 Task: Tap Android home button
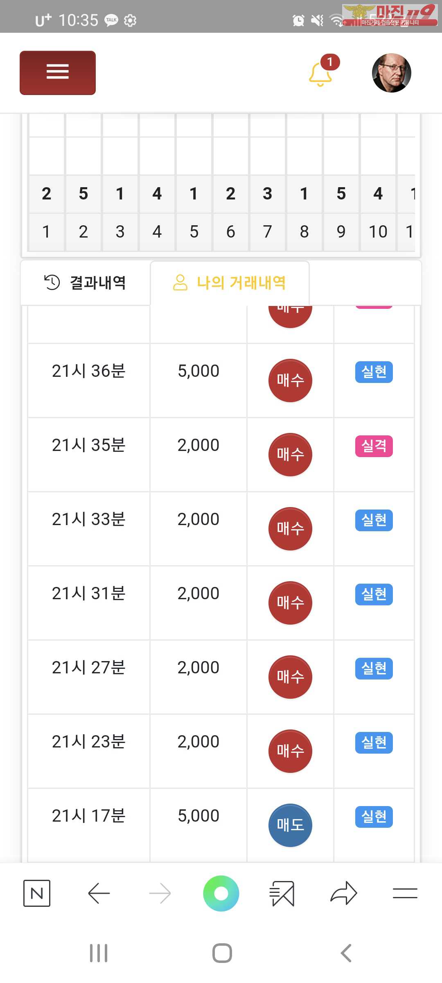222,953
